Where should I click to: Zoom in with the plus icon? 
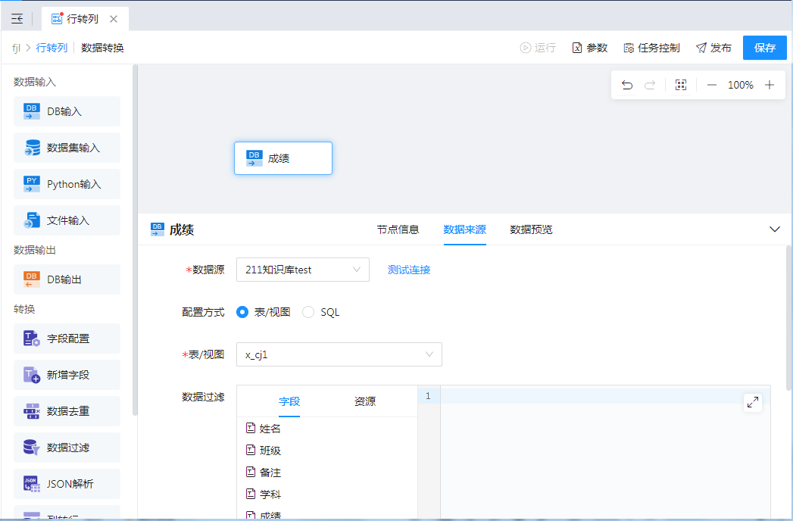click(x=770, y=85)
